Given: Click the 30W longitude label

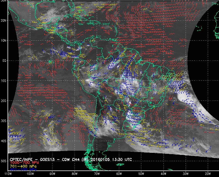Looking at the screenshot, I should pyautogui.click(x=186, y=174).
